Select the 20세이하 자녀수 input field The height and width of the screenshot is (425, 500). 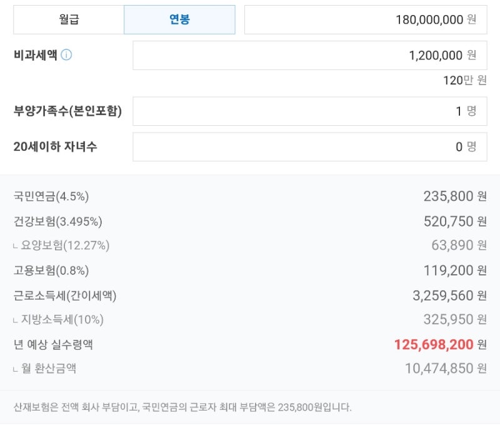point(309,147)
